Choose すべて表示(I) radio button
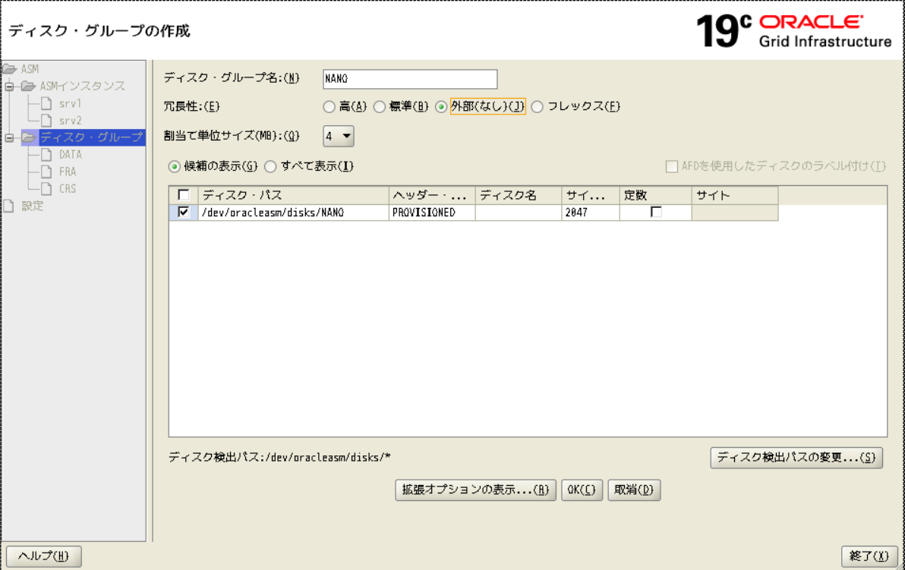This screenshot has width=905, height=570. 270,167
